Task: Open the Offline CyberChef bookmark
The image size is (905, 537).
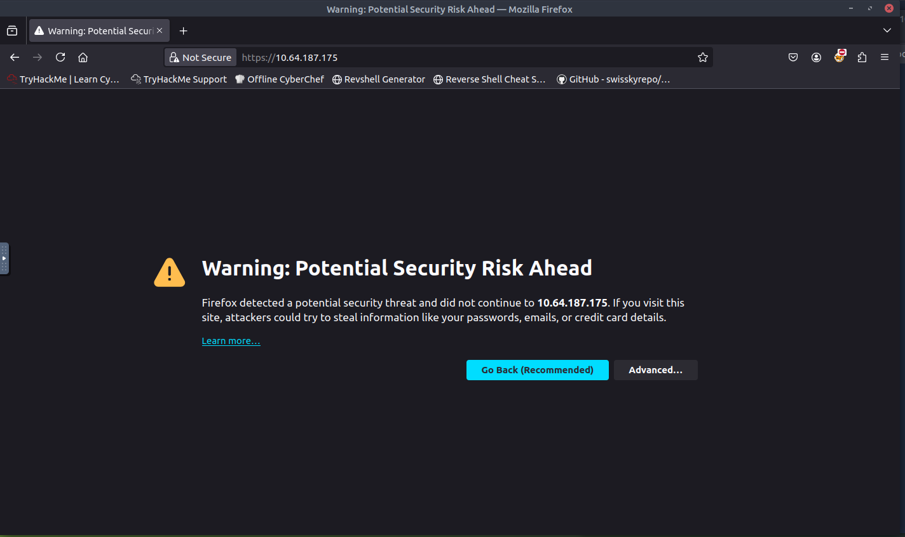Action: [x=280, y=79]
